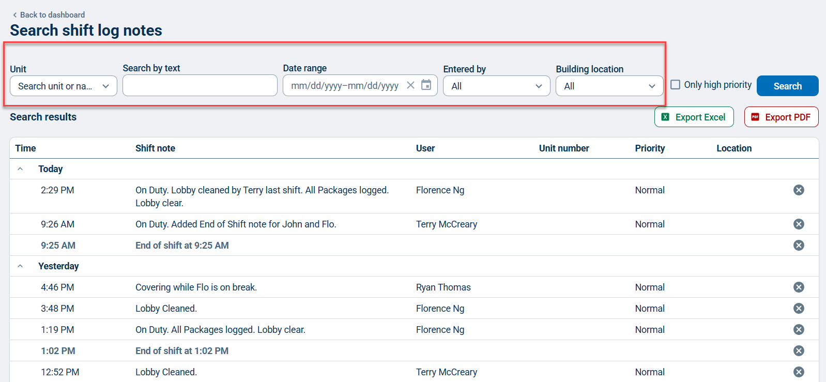Image resolution: width=826 pixels, height=382 pixels.
Task: Select the 'Covering while Flo is on break.' note
Action: pyautogui.click(x=196, y=287)
